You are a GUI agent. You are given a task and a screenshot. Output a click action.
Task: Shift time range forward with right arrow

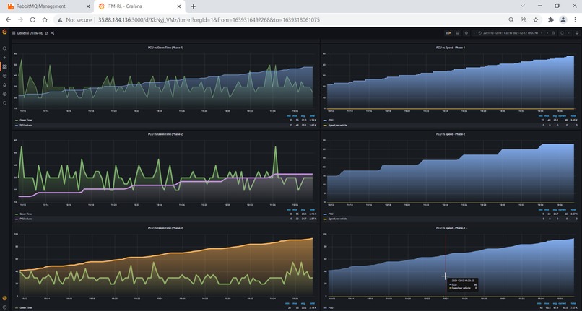point(547,33)
